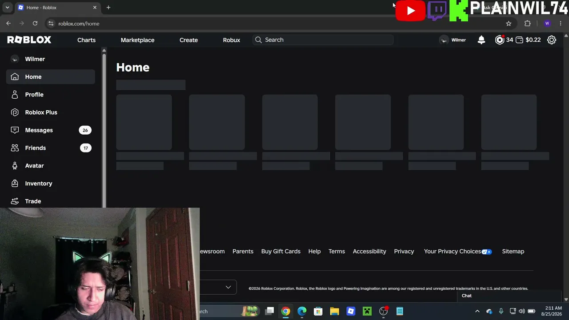
Task: Open the Terms footer link
Action: pos(337,252)
